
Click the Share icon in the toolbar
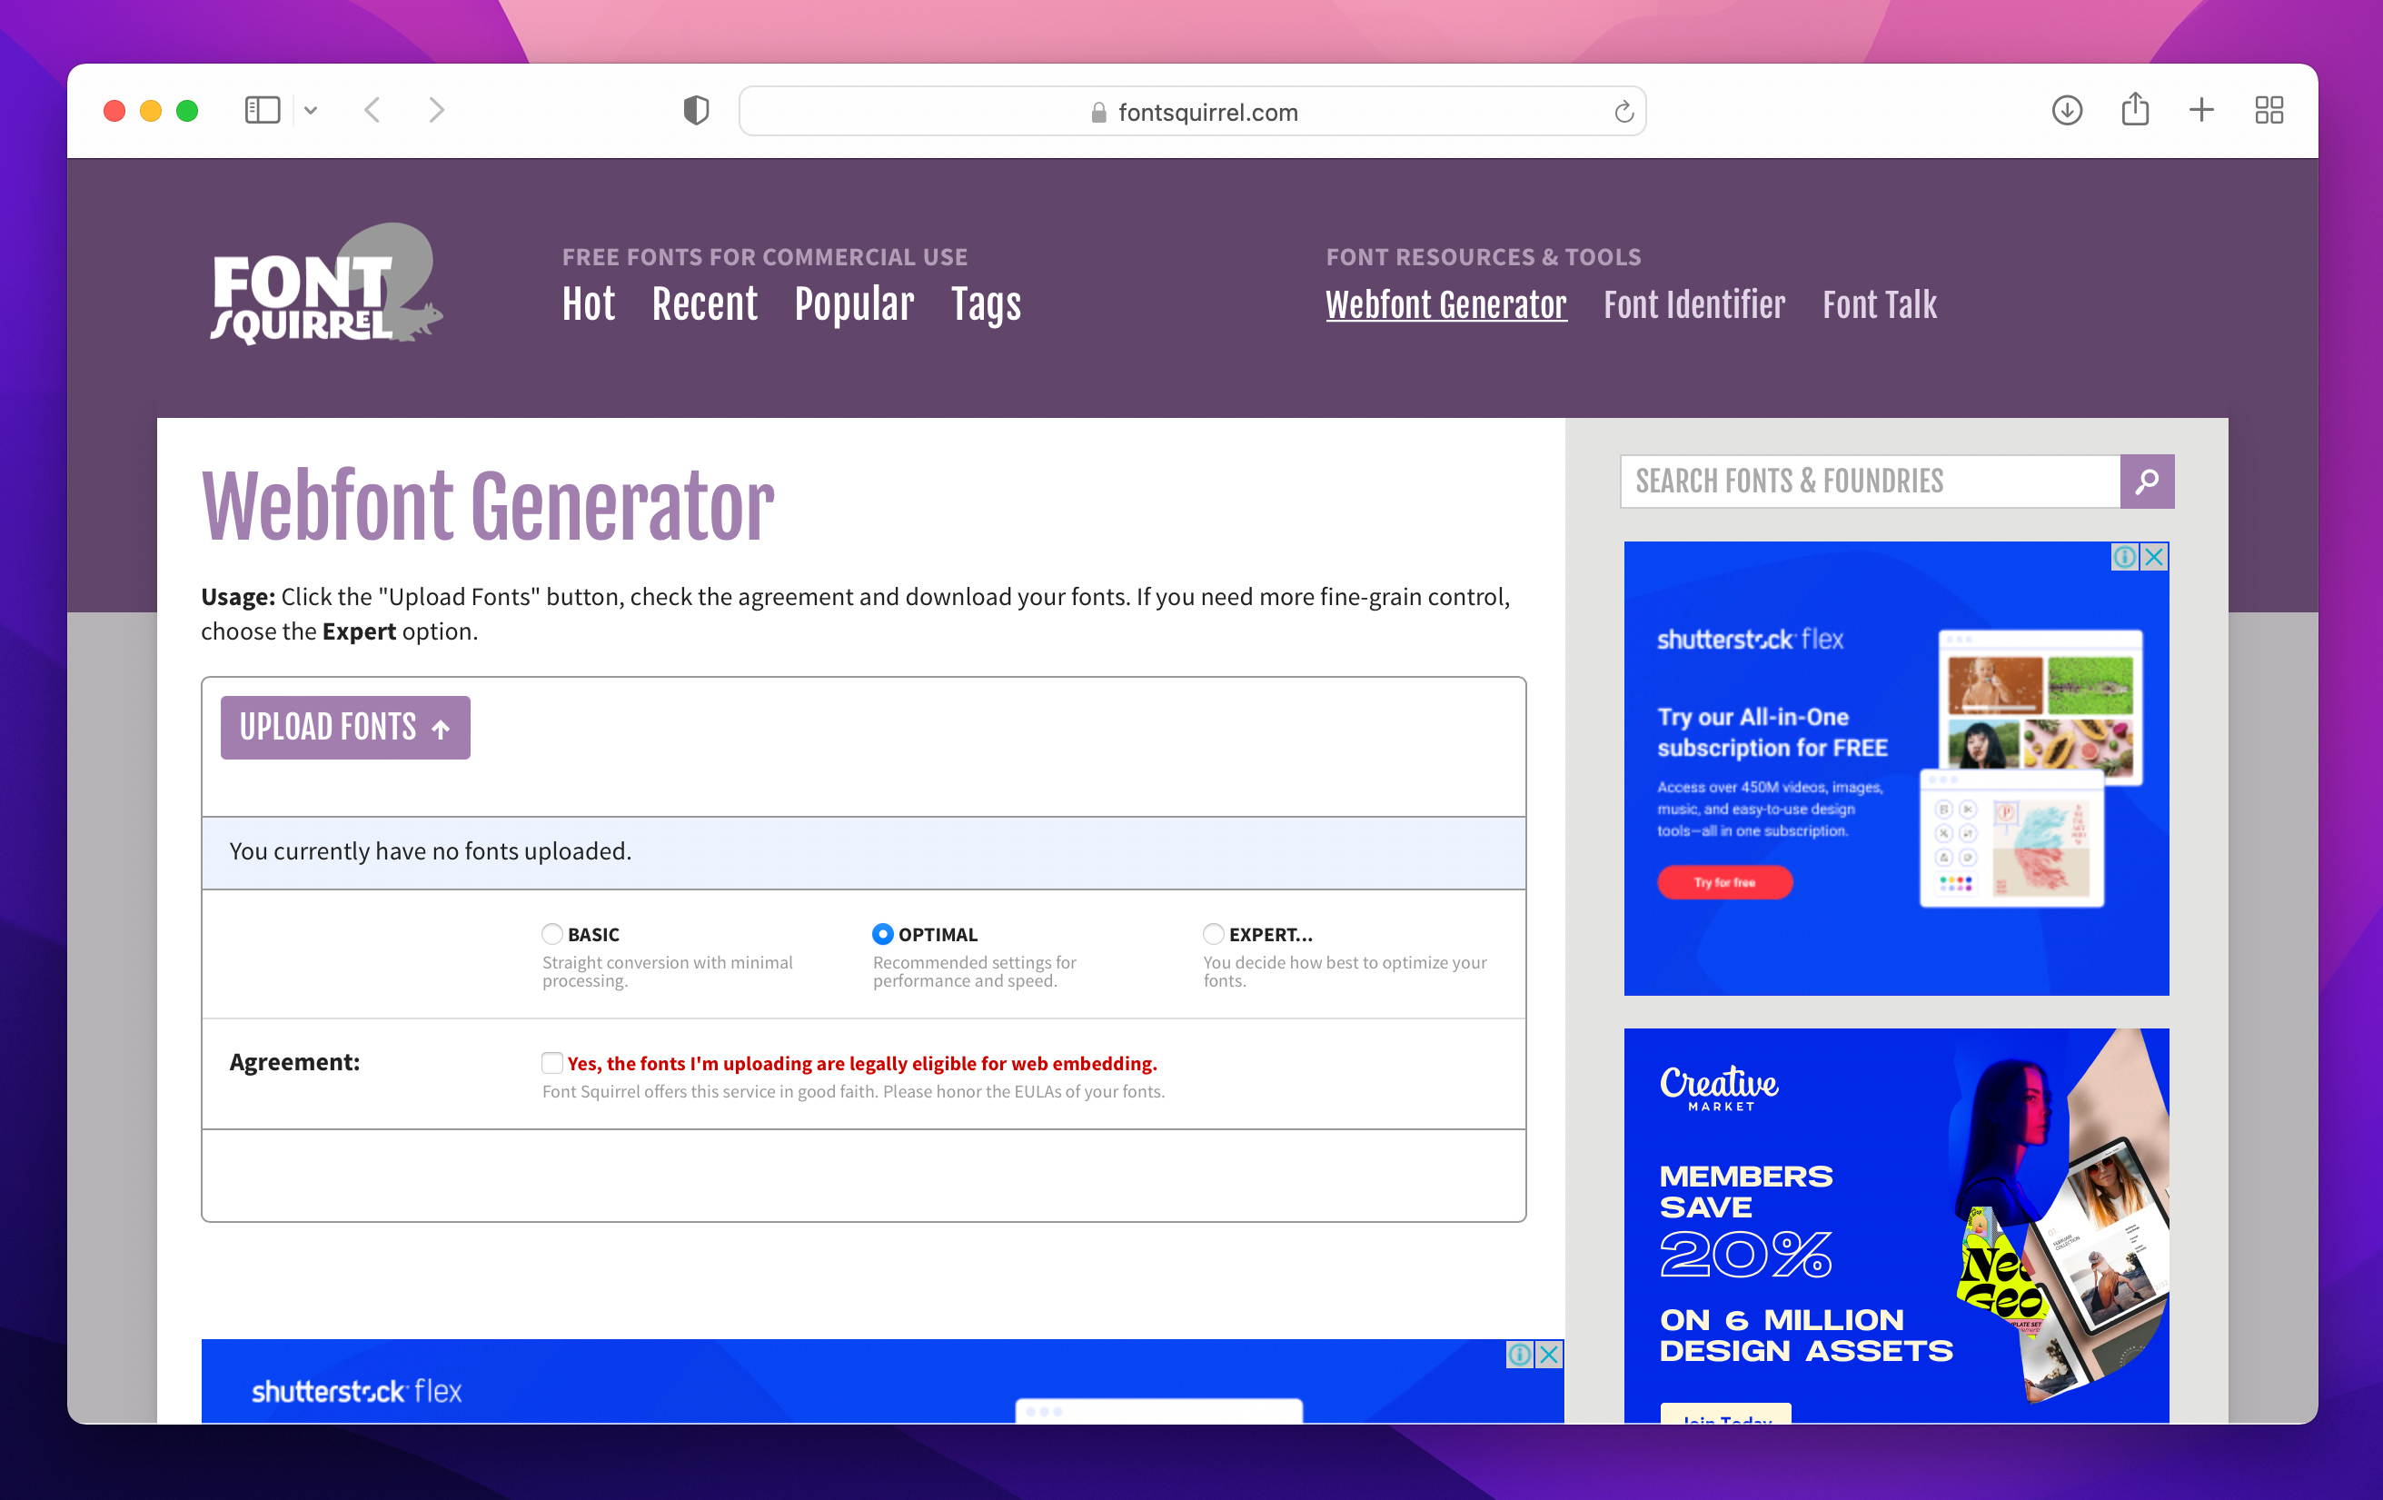click(2136, 110)
